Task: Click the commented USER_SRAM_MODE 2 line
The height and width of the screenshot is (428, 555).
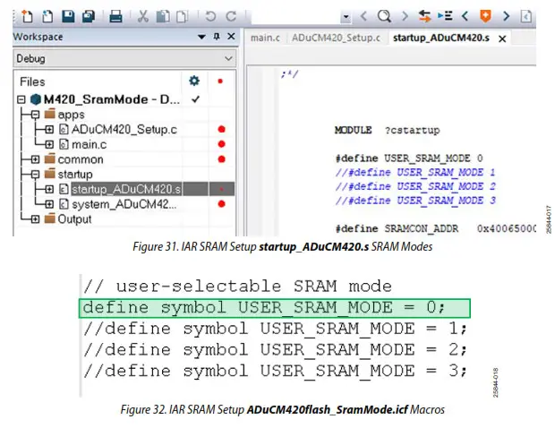Action: 414,186
